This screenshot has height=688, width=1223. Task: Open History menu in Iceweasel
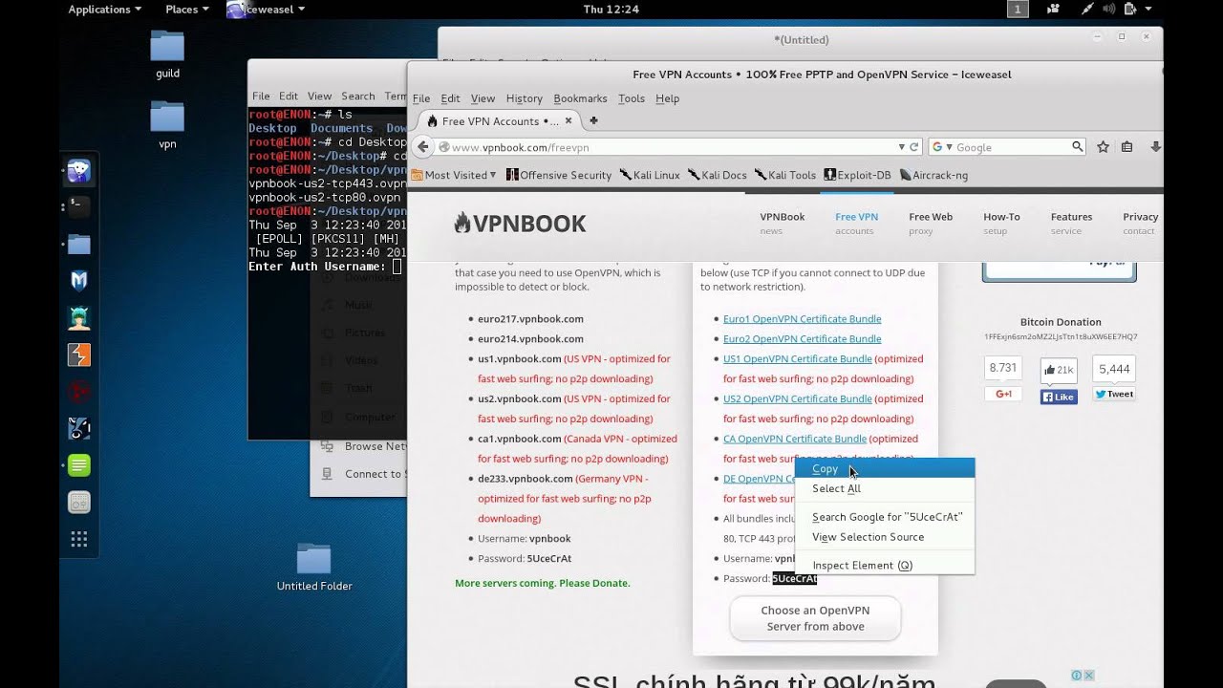(524, 98)
